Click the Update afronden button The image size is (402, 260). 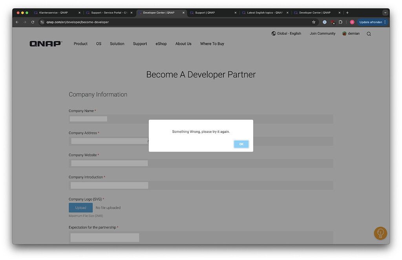tap(371, 22)
